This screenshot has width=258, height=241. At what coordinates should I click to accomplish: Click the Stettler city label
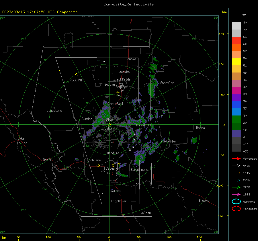point(167,83)
